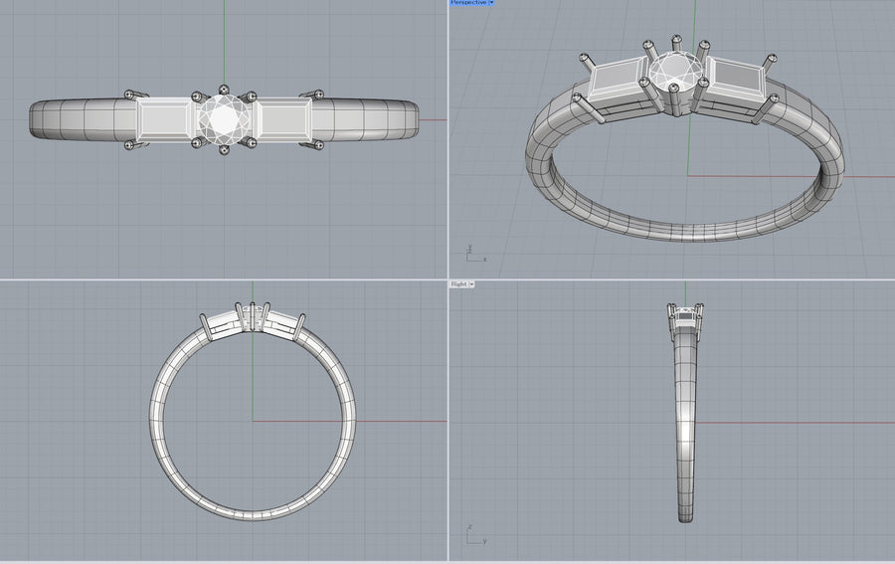895x564 pixels.
Task: Select the stone setting atop bottom-left ring
Action: [254, 317]
